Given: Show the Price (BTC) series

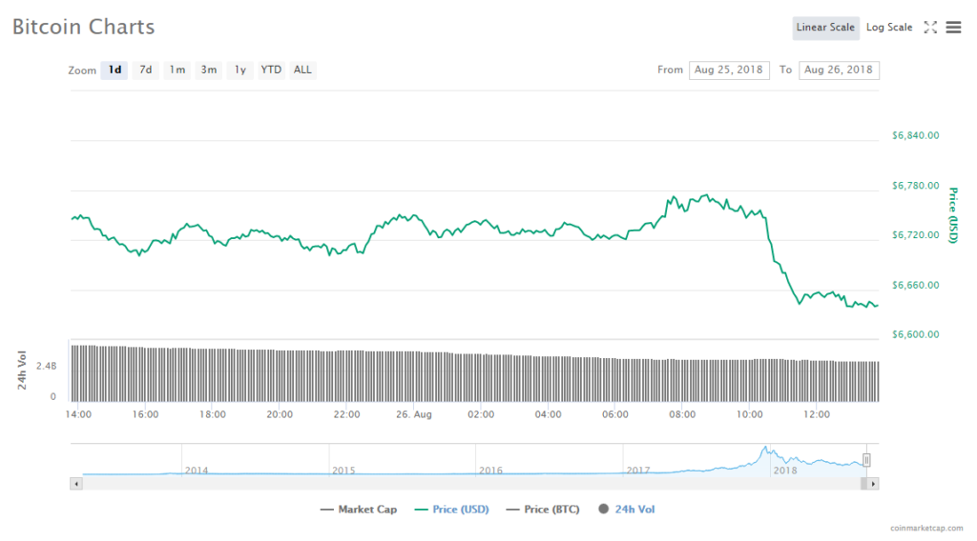Looking at the screenshot, I should tap(541, 510).
